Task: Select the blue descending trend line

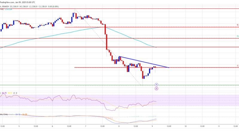Action: click(x=144, y=62)
